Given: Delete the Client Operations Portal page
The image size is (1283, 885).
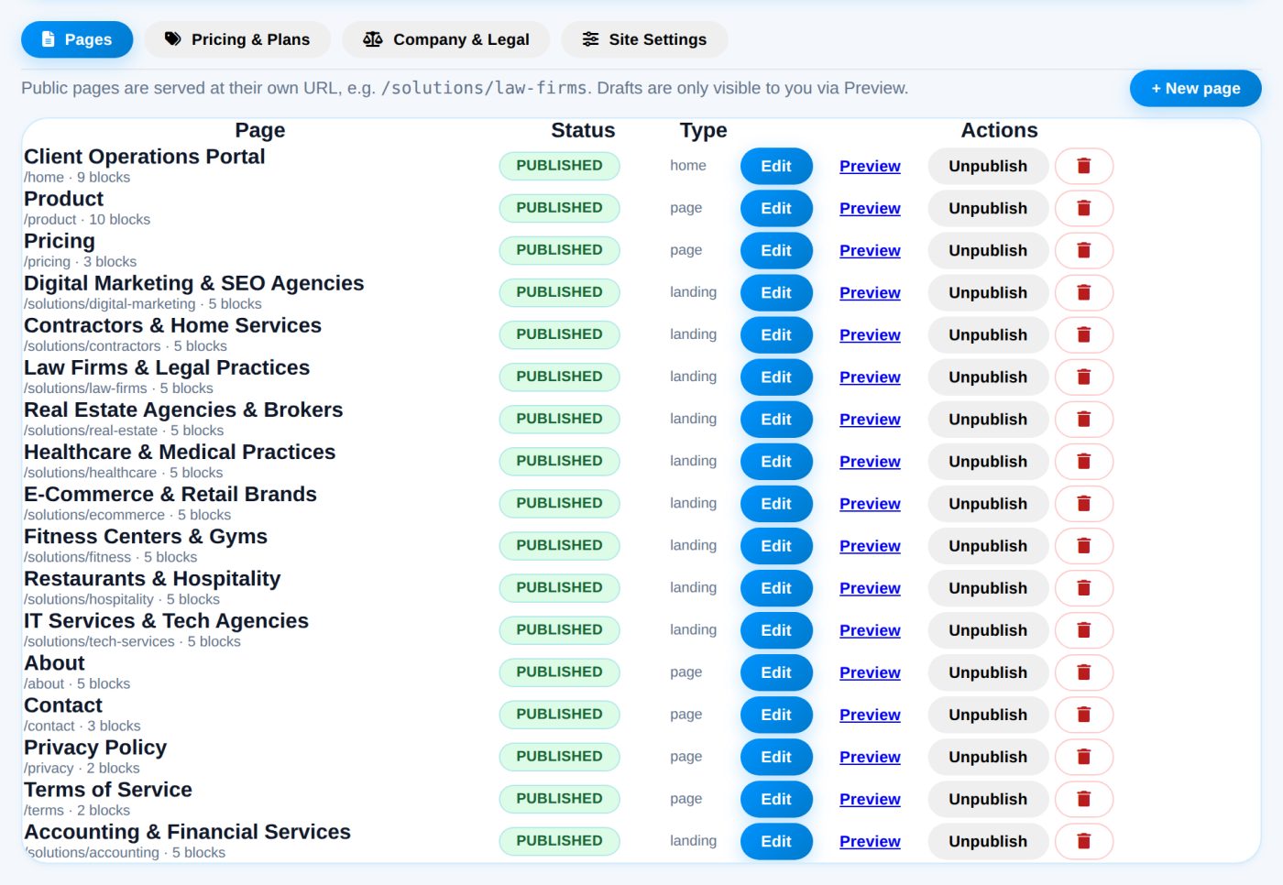Looking at the screenshot, I should coord(1083,166).
